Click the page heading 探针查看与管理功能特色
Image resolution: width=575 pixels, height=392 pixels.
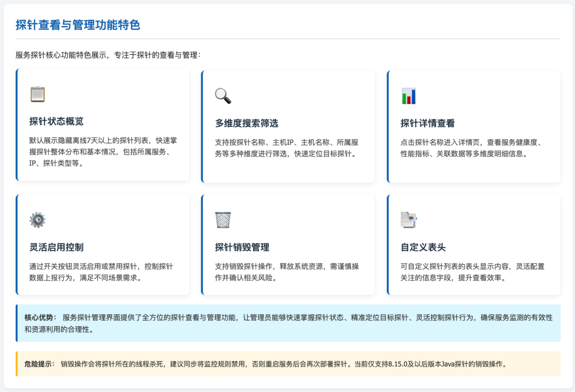(x=78, y=25)
